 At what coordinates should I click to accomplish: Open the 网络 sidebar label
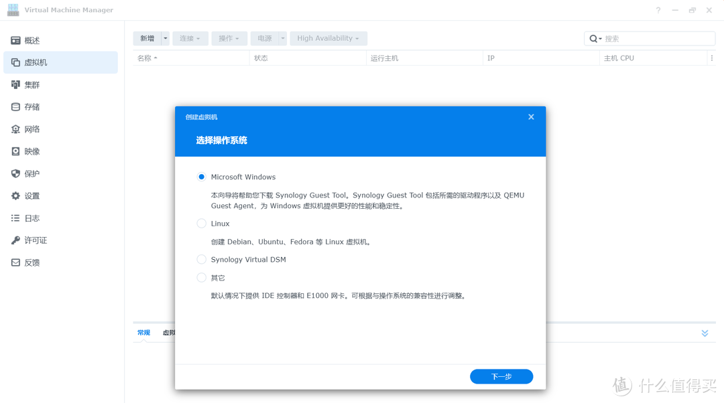(32, 129)
